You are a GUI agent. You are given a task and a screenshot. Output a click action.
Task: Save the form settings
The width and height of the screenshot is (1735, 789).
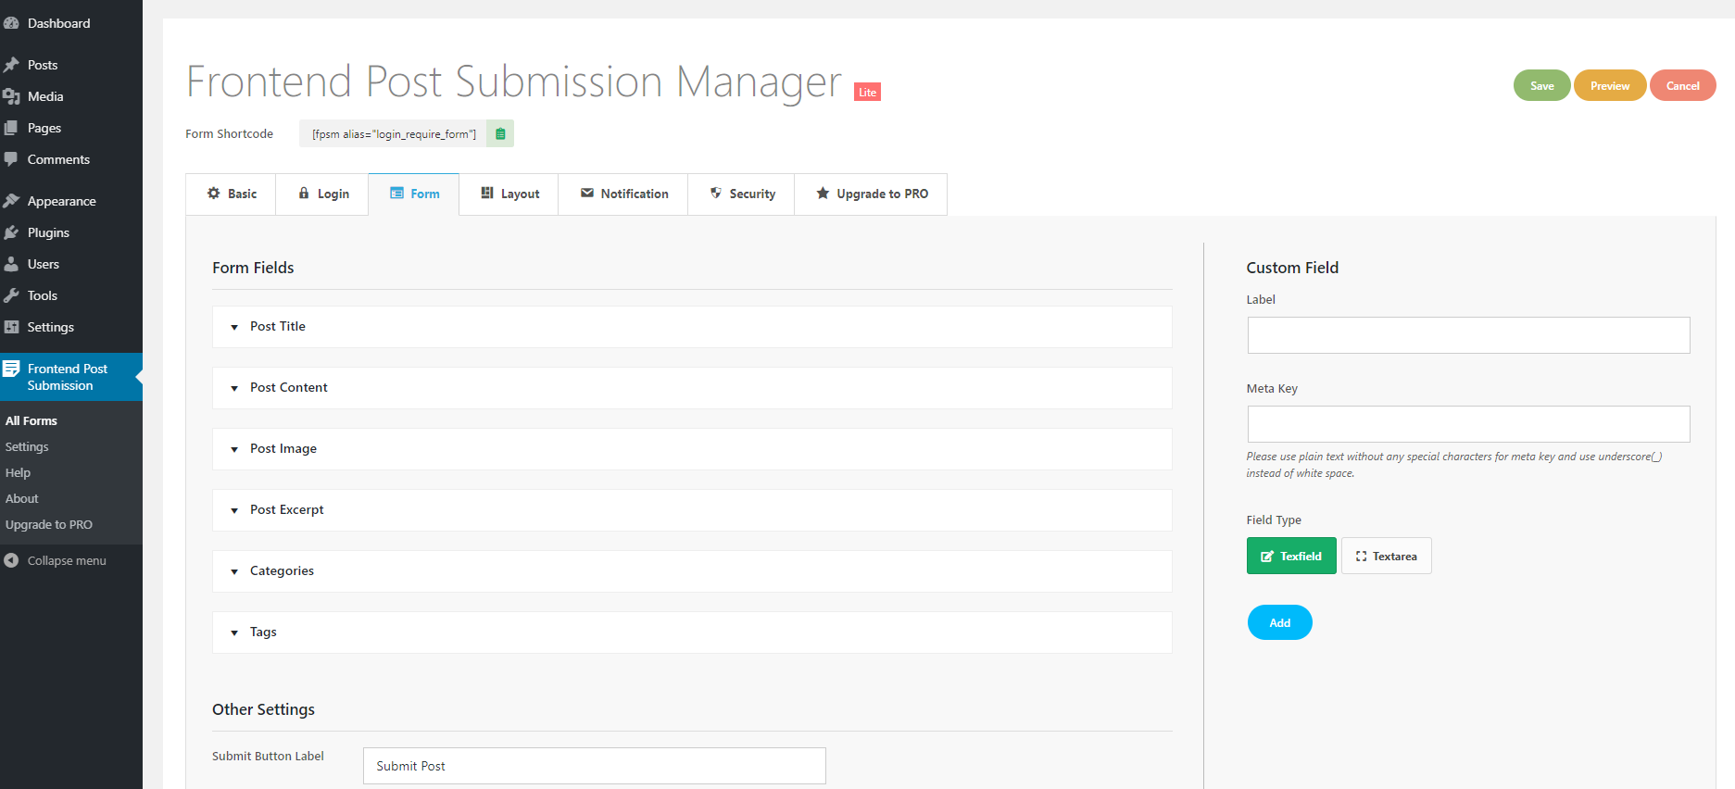[1542, 85]
